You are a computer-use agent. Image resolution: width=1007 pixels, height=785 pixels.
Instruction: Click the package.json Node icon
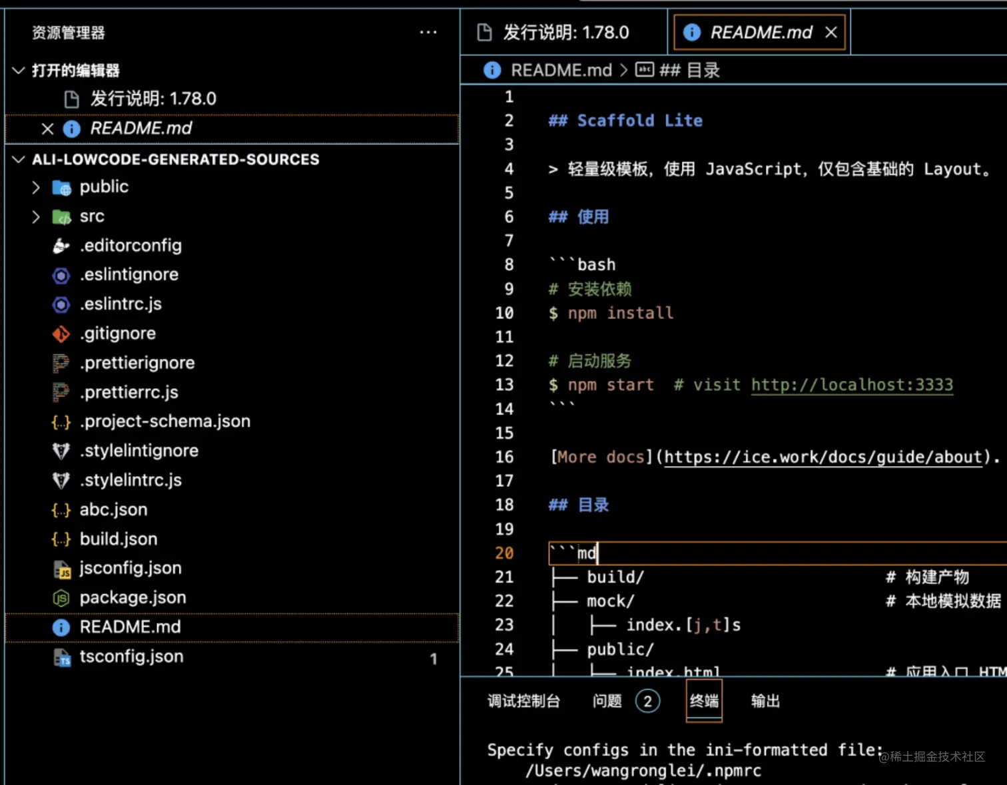(61, 599)
